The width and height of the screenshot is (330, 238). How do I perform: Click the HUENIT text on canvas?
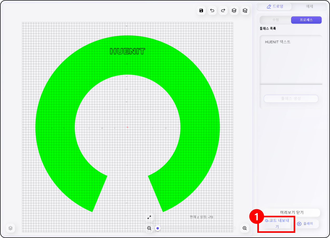(127, 51)
